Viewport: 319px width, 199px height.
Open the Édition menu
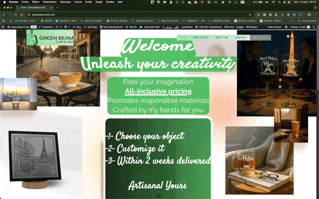[x=36, y=2]
